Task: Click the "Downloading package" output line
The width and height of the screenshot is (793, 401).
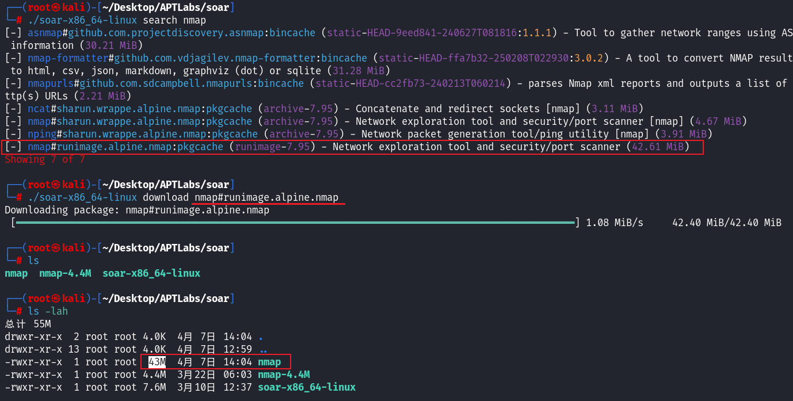Action: pyautogui.click(x=136, y=210)
